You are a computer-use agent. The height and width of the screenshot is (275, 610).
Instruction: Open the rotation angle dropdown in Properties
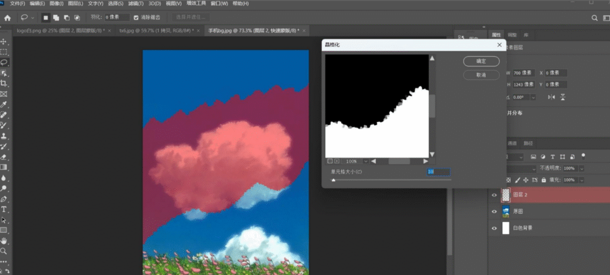click(x=533, y=97)
